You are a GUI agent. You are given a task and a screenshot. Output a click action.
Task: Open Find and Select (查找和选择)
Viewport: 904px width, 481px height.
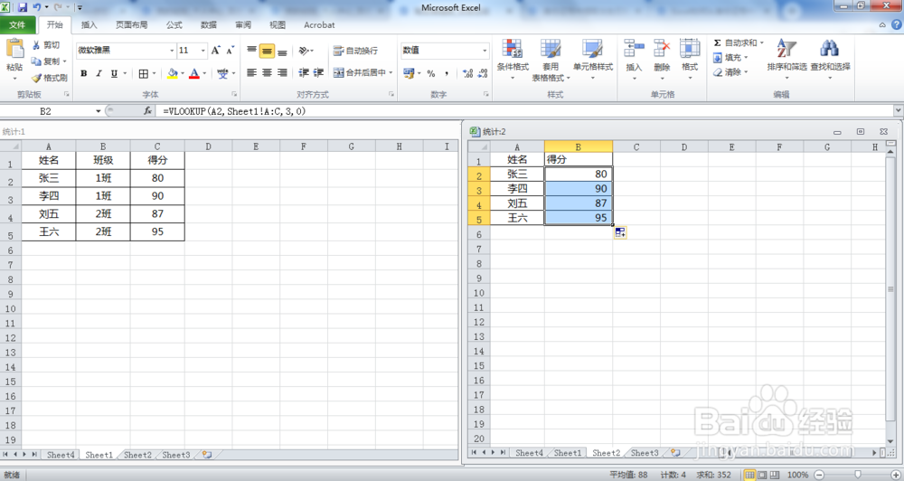[830, 60]
